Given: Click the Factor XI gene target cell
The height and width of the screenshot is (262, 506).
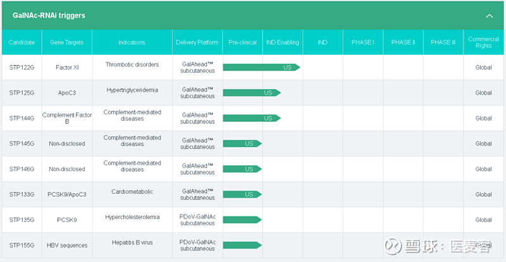Looking at the screenshot, I should pos(66,67).
